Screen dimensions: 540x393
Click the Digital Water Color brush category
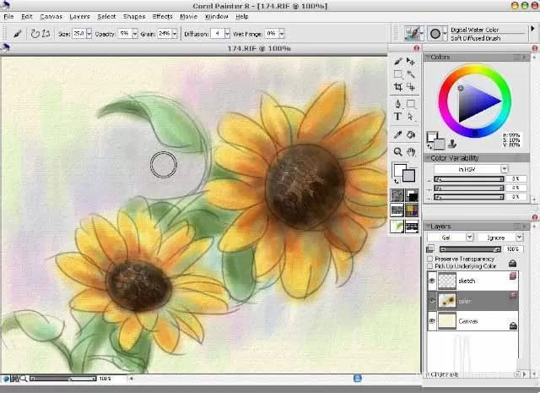pyautogui.click(x=474, y=30)
